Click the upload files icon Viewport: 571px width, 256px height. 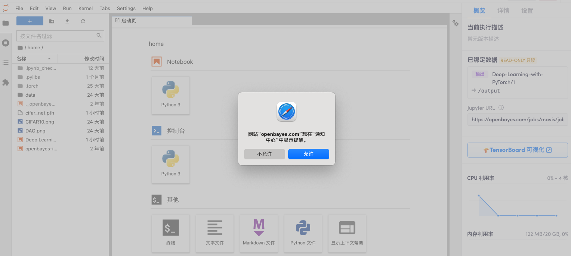pyautogui.click(x=67, y=21)
